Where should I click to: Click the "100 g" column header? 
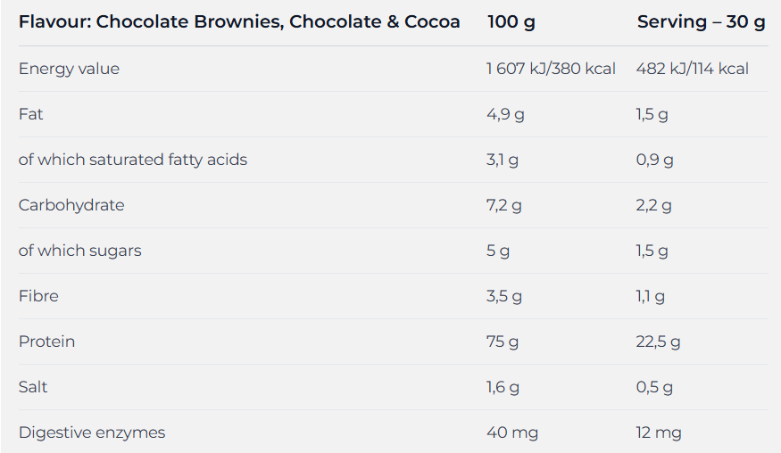coord(511,22)
